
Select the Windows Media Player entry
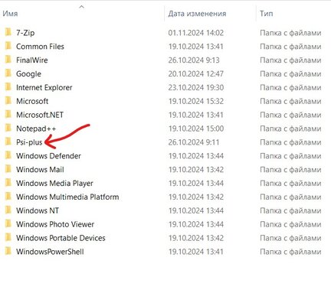(54, 183)
